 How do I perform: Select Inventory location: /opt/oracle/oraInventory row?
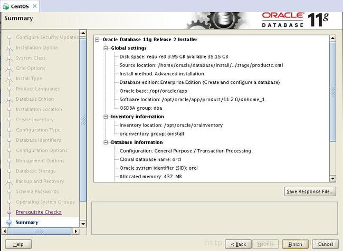click(x=171, y=125)
